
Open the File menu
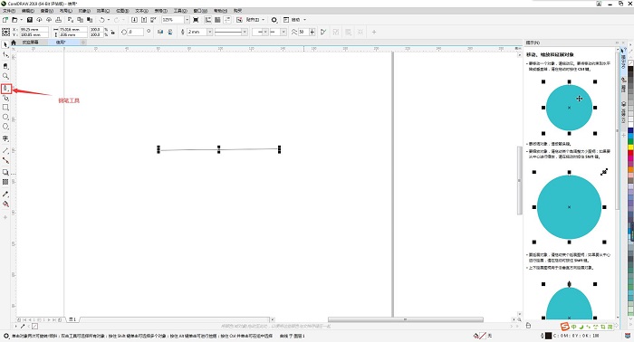pos(9,11)
